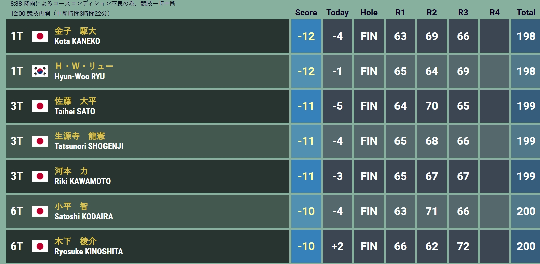
Task: Select the Score column header
Action: (306, 13)
